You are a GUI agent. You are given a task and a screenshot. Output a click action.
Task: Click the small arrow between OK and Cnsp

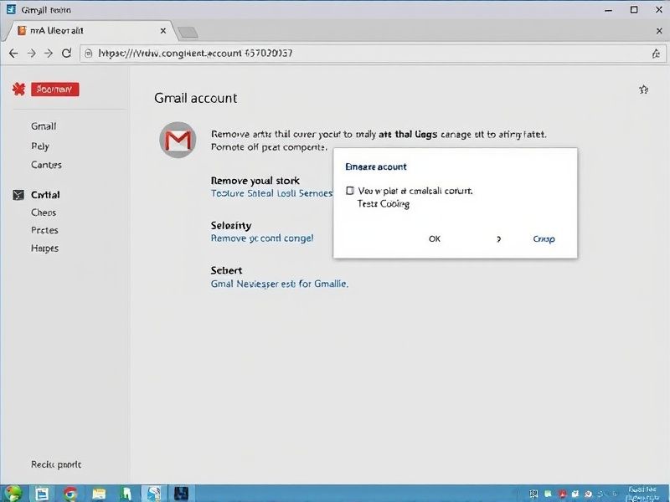[x=498, y=239]
